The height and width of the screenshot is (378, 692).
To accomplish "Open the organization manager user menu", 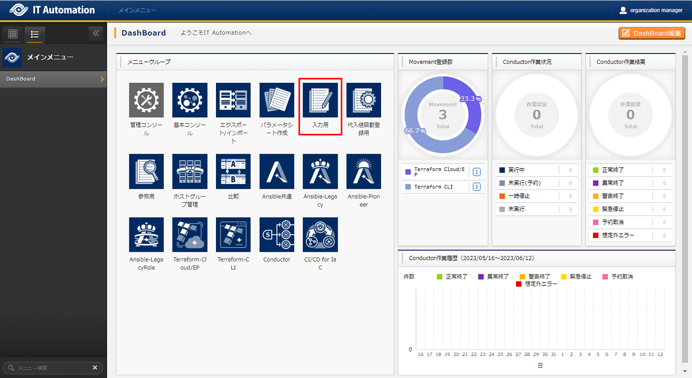I will pyautogui.click(x=651, y=10).
